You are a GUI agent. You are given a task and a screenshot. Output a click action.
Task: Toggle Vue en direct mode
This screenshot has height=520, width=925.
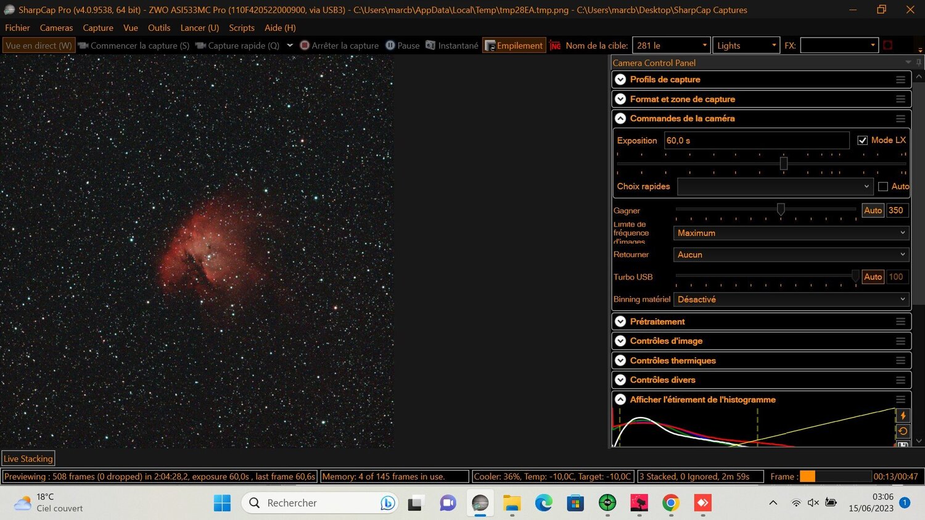pos(39,46)
